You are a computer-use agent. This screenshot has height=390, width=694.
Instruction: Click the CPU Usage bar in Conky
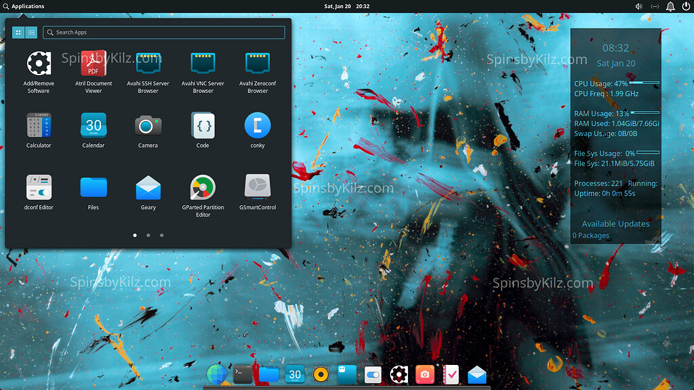(x=642, y=82)
